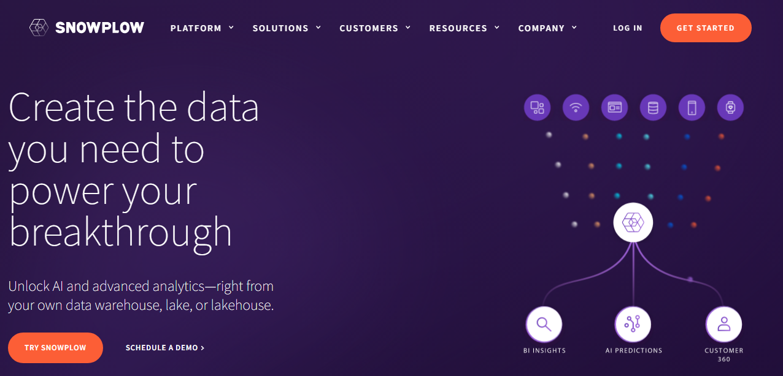Select the web browser window source icon
This screenshot has height=376, width=783.
coord(614,108)
